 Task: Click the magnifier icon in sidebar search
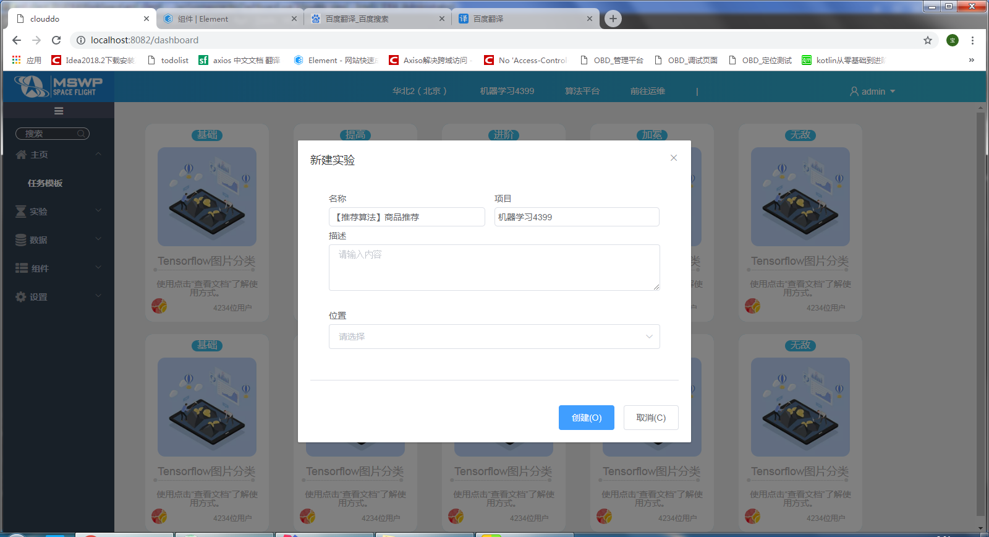coord(81,134)
